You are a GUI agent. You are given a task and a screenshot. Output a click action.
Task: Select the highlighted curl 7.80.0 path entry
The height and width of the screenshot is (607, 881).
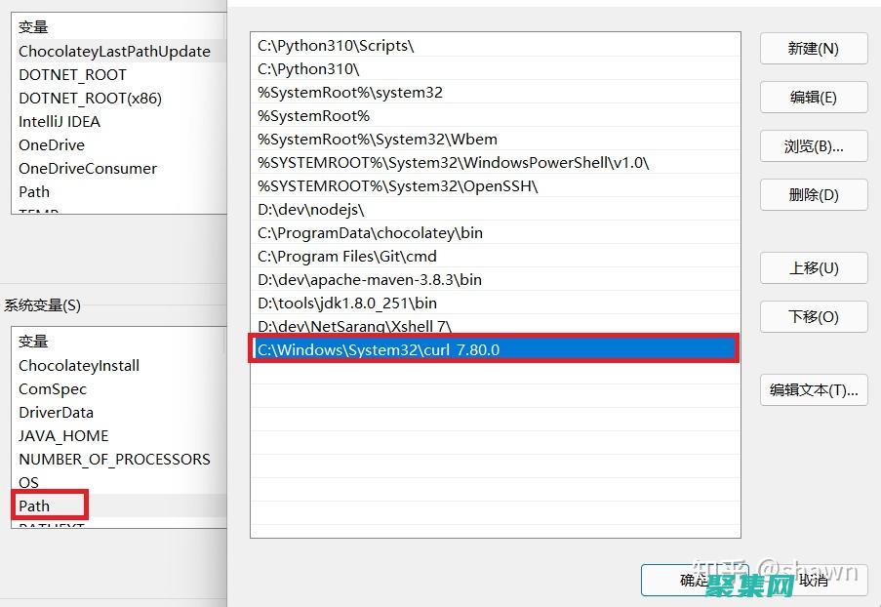click(379, 349)
